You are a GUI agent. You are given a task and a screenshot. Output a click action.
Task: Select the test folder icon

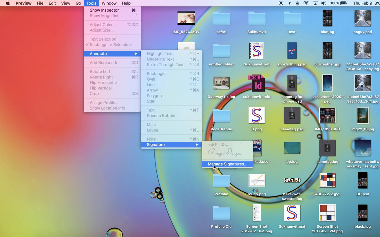point(292,19)
